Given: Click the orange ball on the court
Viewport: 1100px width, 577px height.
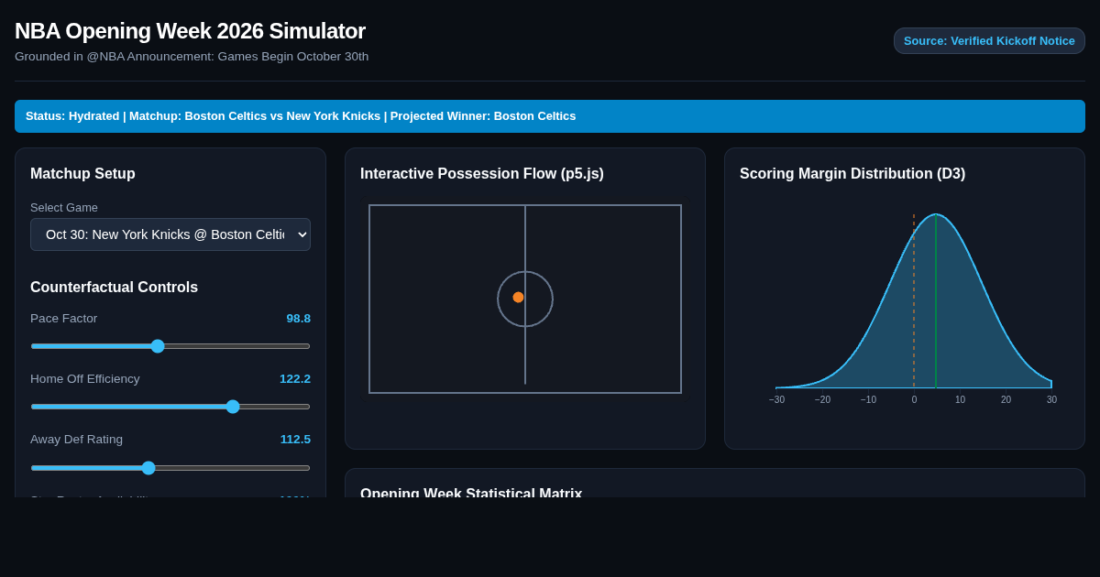Looking at the screenshot, I should pos(518,297).
